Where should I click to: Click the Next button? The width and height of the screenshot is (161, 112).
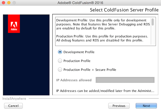146,106
